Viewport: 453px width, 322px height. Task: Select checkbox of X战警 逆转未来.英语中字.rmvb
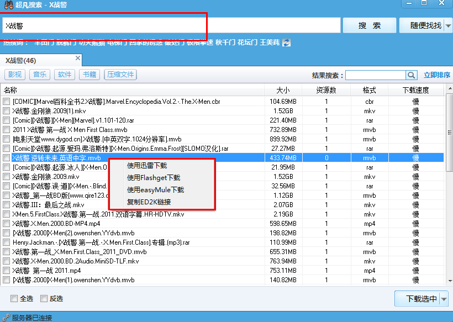(7, 157)
